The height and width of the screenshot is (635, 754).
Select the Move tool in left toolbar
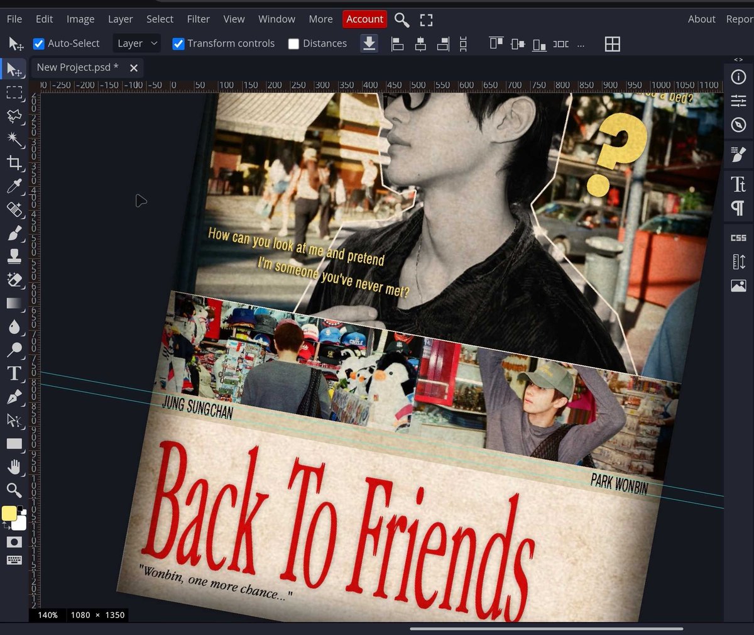click(x=14, y=69)
